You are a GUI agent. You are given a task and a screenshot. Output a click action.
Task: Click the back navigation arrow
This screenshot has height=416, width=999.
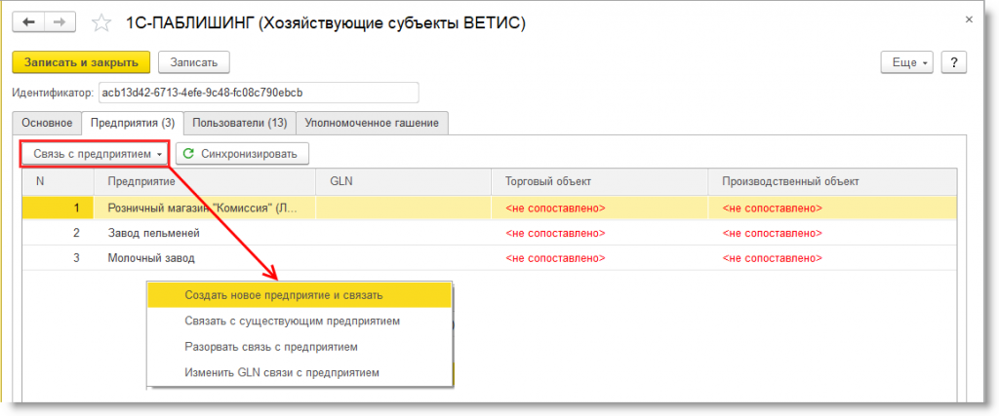click(29, 23)
